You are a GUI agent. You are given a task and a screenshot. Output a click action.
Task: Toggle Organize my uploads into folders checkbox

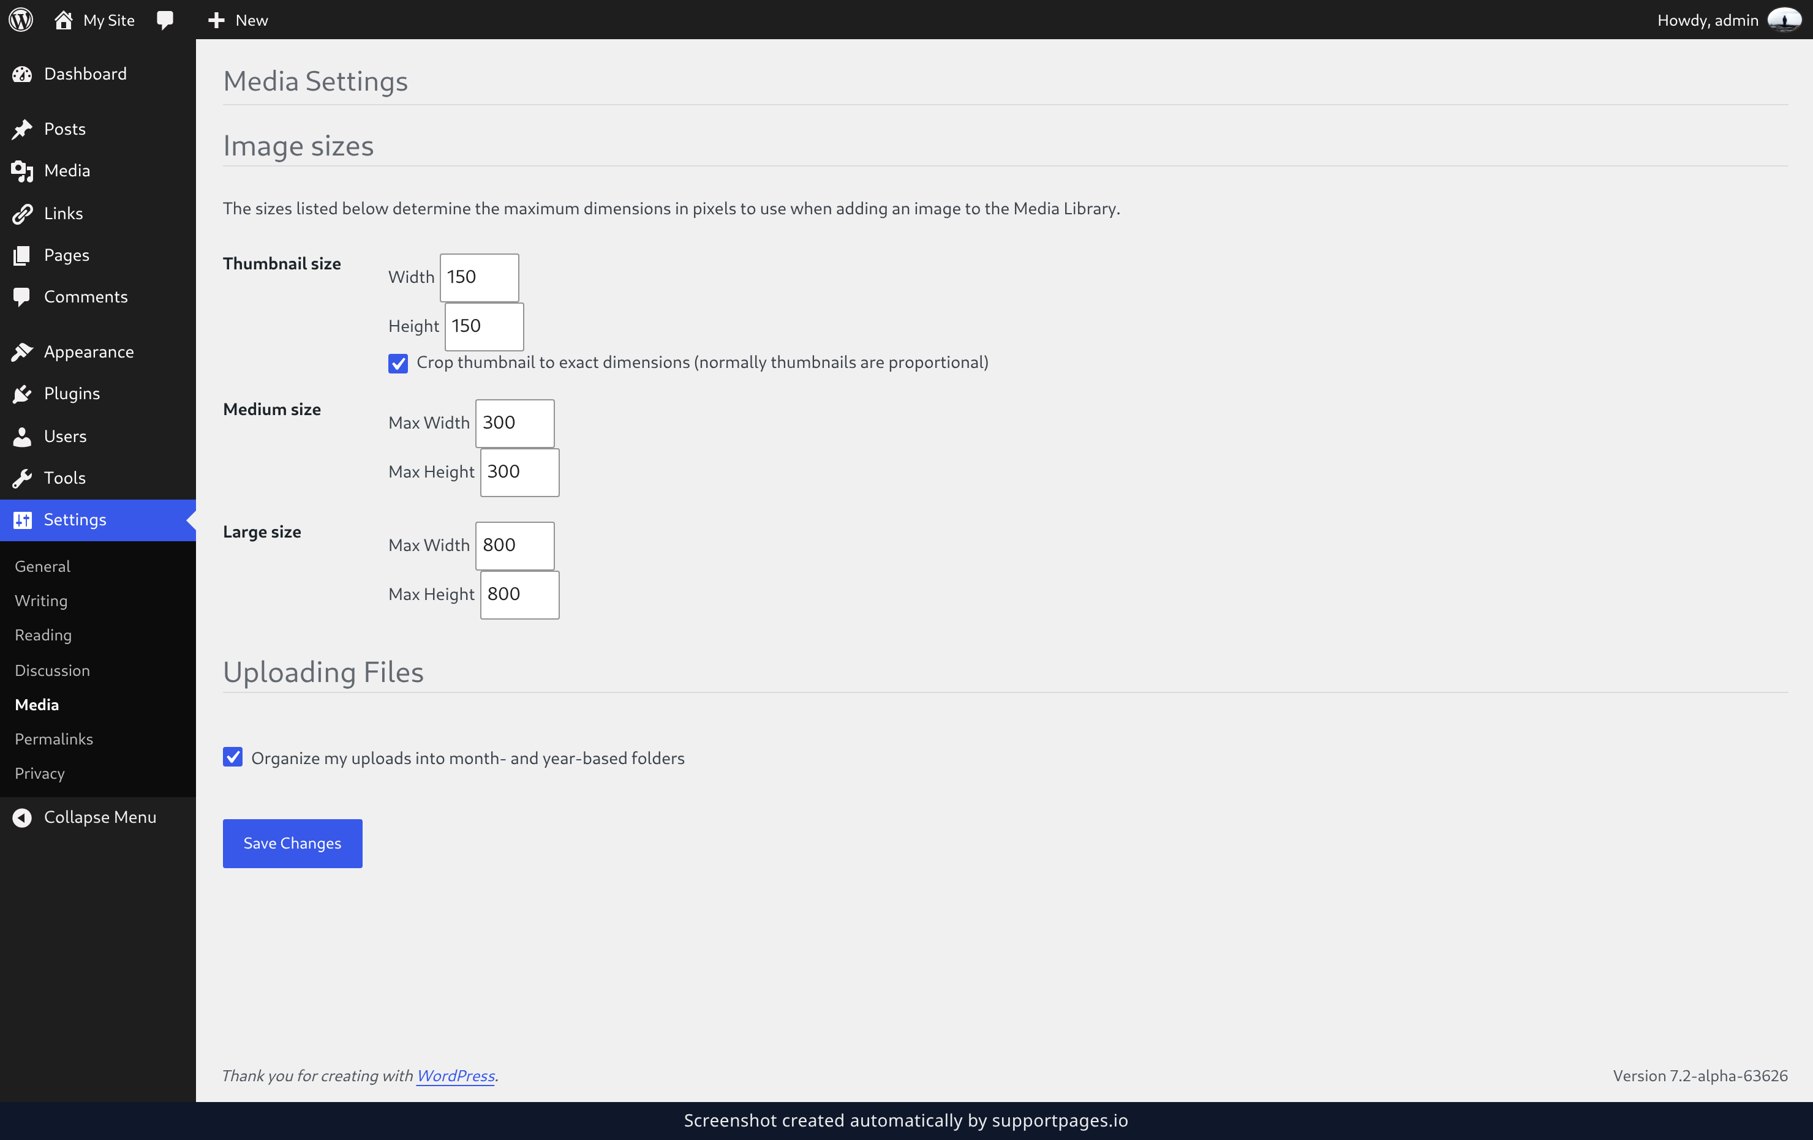click(x=233, y=757)
